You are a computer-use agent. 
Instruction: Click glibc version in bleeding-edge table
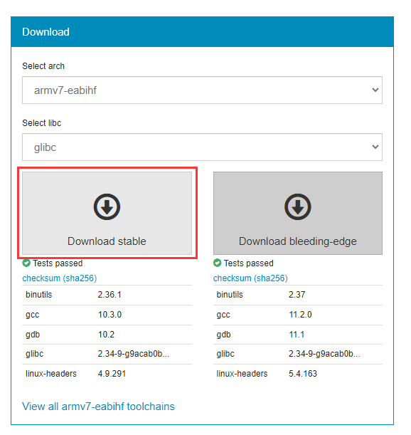tap(324, 354)
